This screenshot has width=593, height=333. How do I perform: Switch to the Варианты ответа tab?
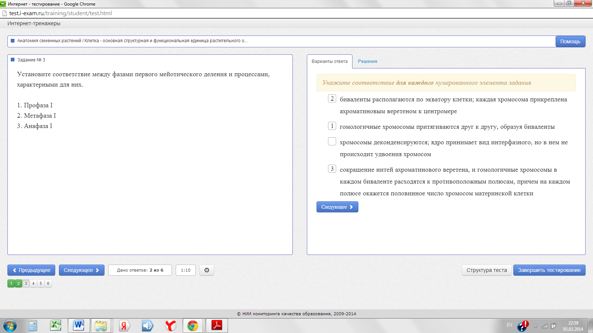329,61
